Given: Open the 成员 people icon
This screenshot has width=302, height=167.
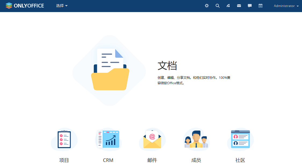Looking at the screenshot, I should (x=196, y=139).
